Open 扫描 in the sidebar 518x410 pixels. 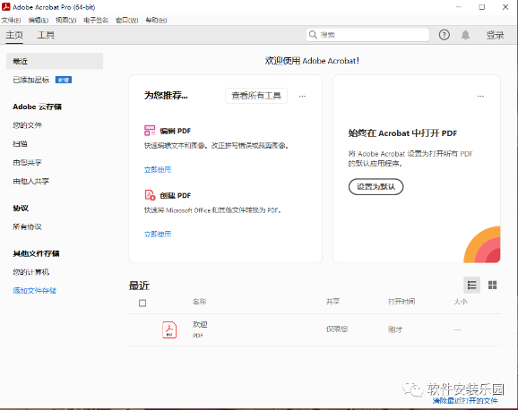point(20,143)
